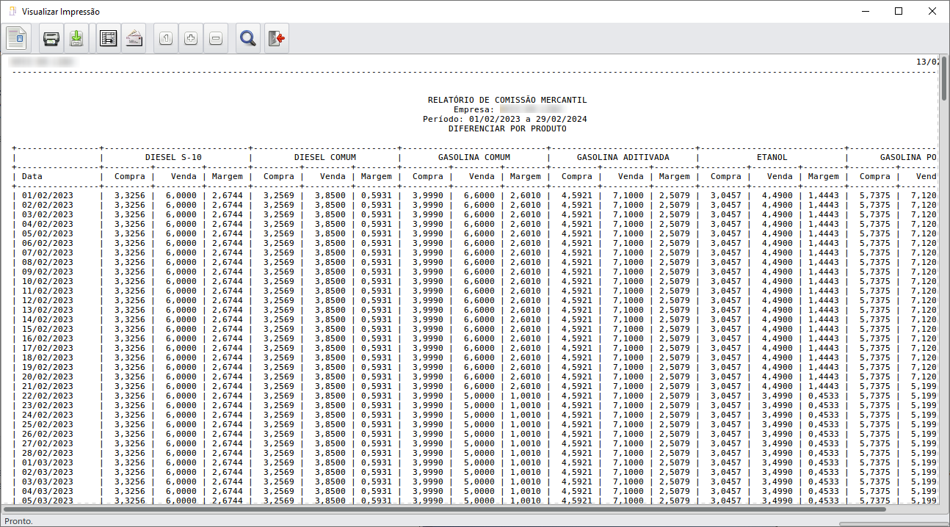Click 'Compra' header under DIESEL S-10
The image size is (950, 527).
(x=130, y=176)
